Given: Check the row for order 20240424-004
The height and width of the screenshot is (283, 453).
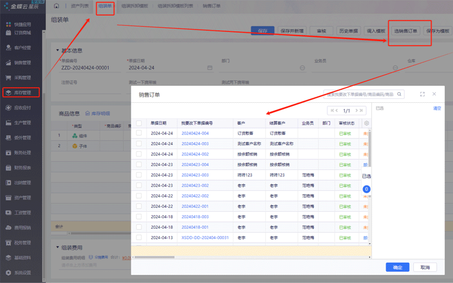Looking at the screenshot, I should 139,133.
